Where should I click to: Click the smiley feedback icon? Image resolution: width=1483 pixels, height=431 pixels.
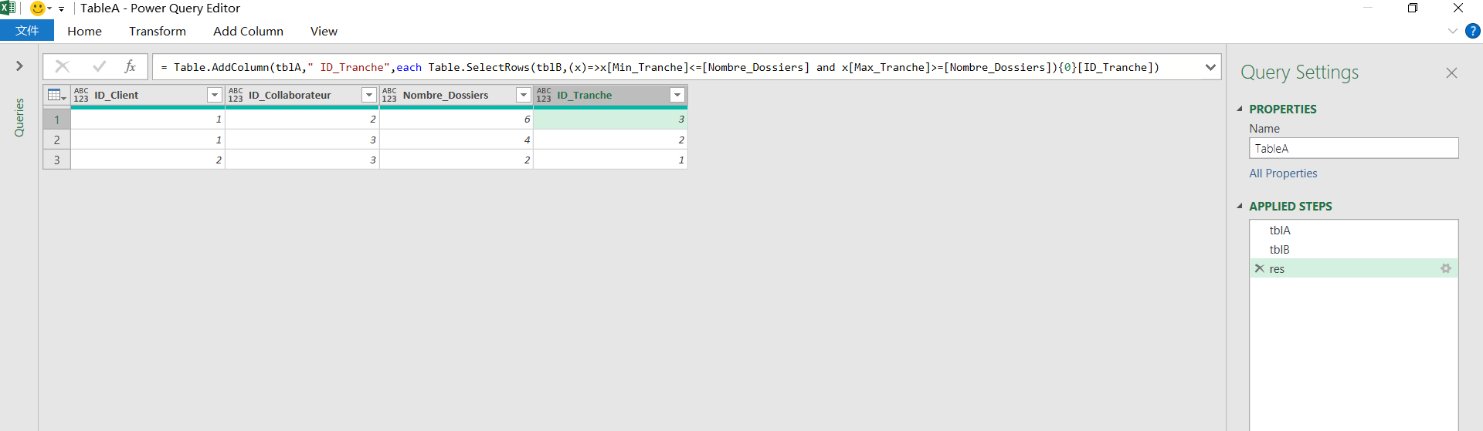tap(37, 8)
